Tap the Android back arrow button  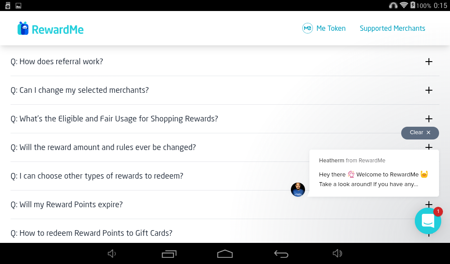pyautogui.click(x=281, y=253)
